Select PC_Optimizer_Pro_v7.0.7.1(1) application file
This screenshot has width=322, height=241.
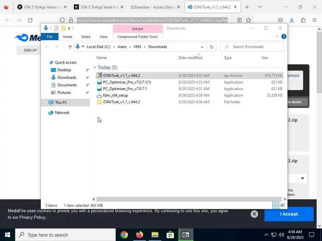[x=189, y=82]
